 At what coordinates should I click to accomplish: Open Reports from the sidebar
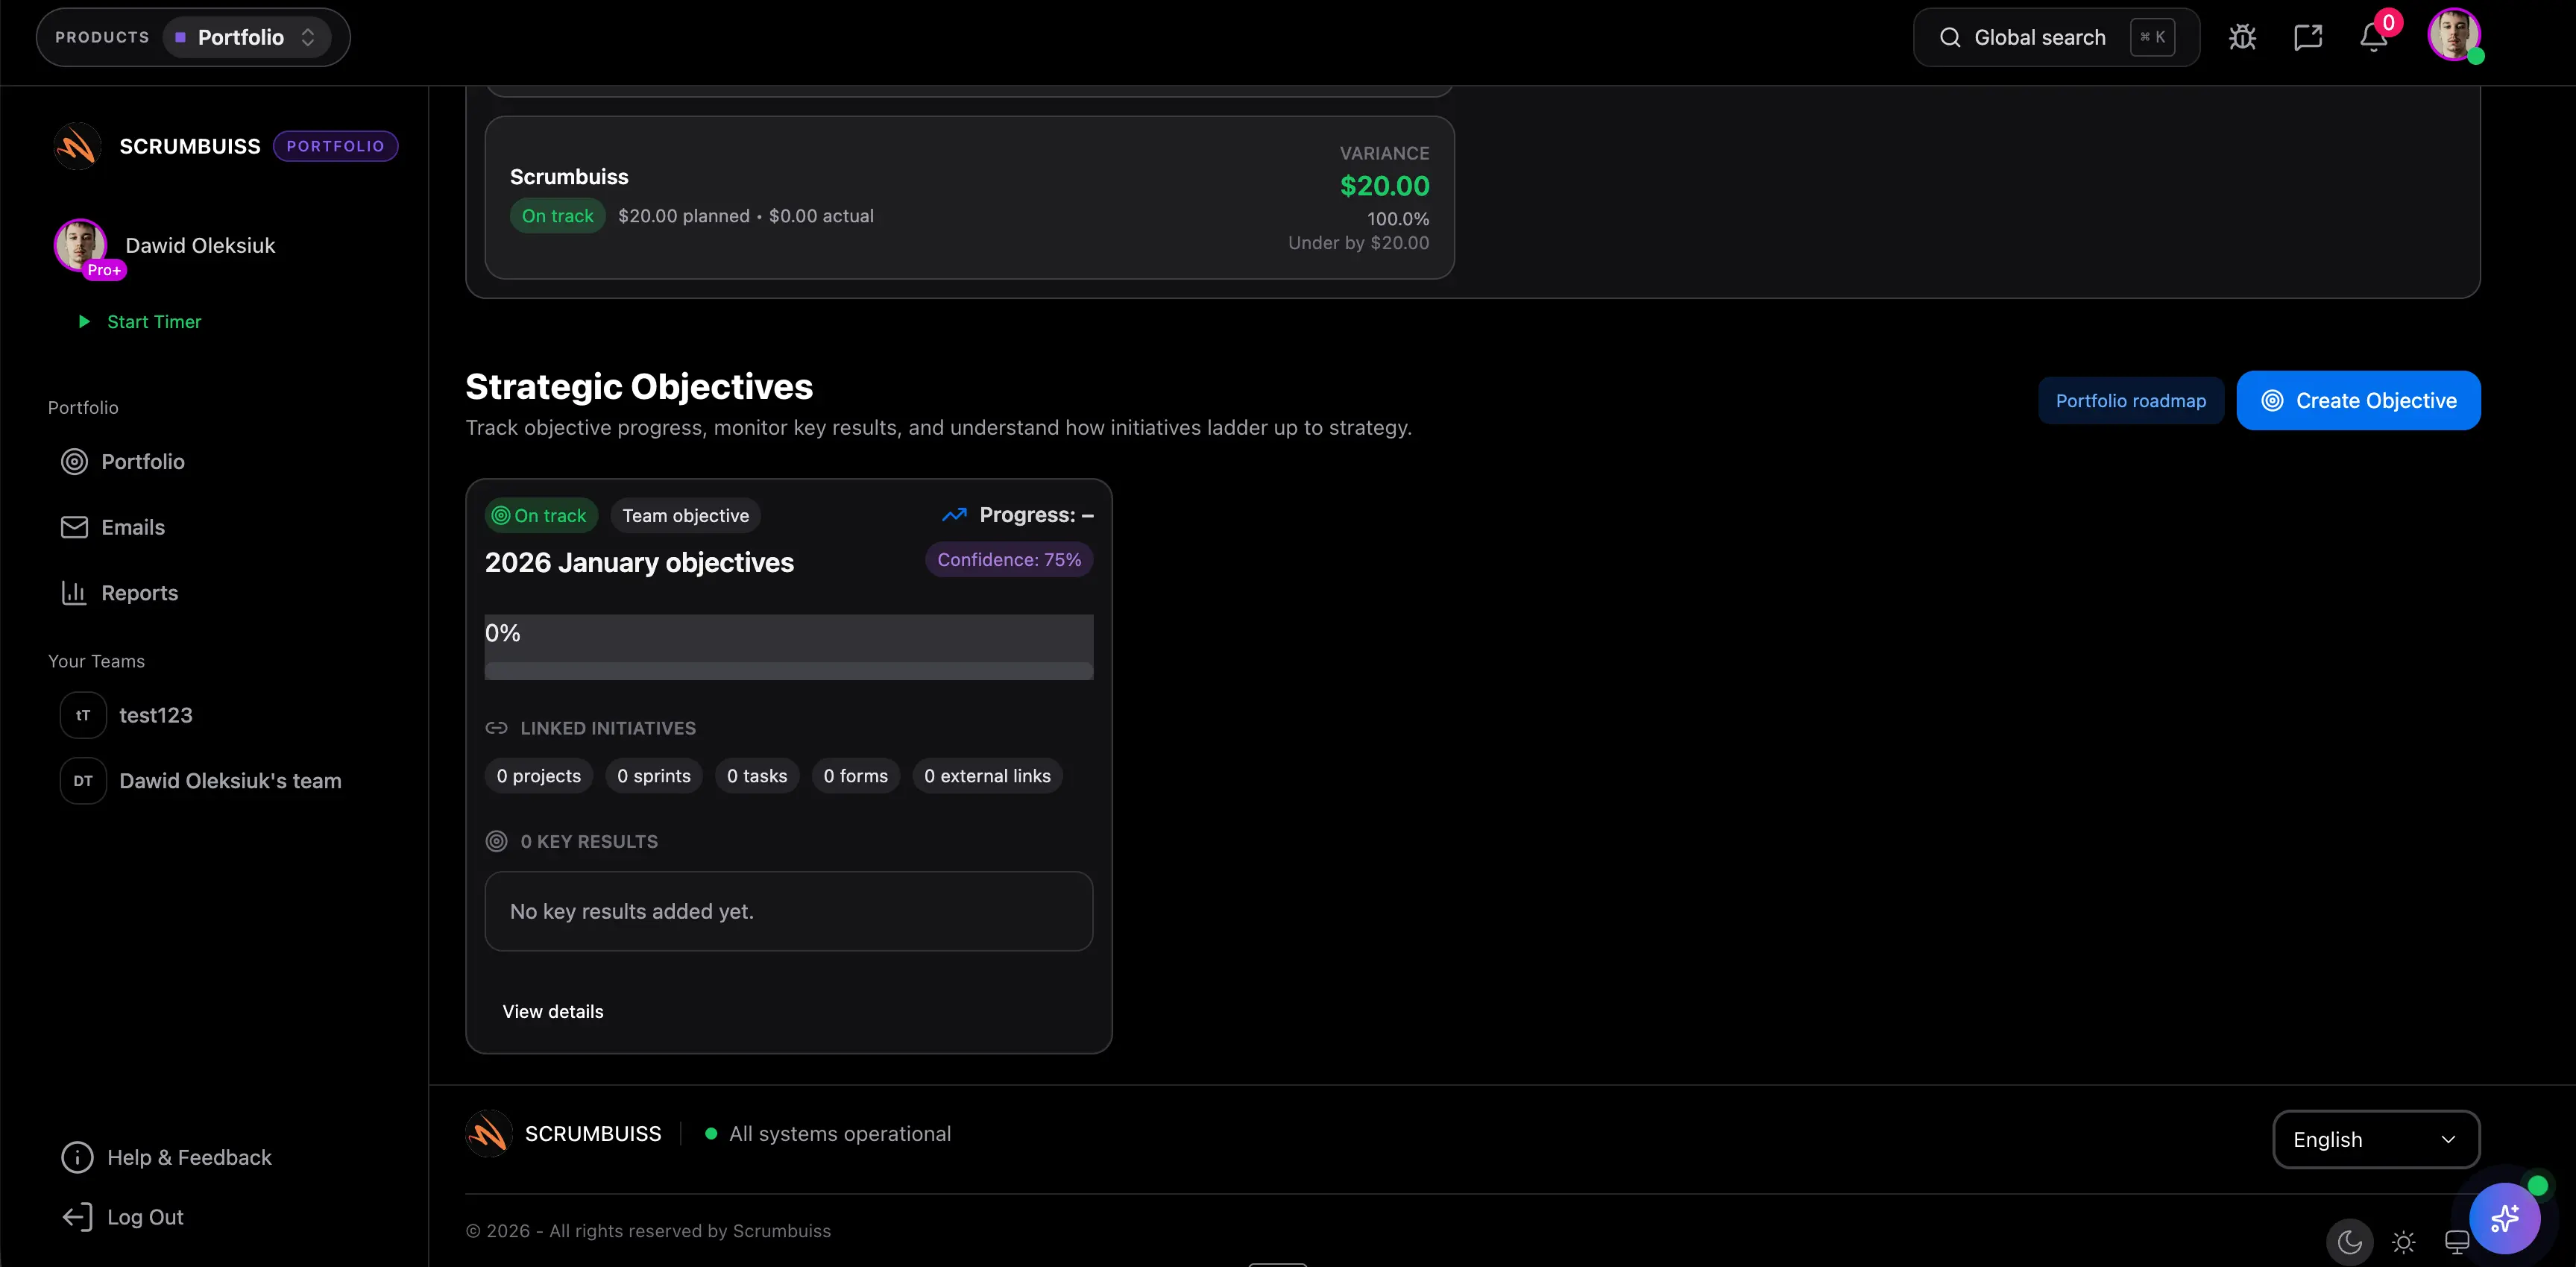pos(140,592)
